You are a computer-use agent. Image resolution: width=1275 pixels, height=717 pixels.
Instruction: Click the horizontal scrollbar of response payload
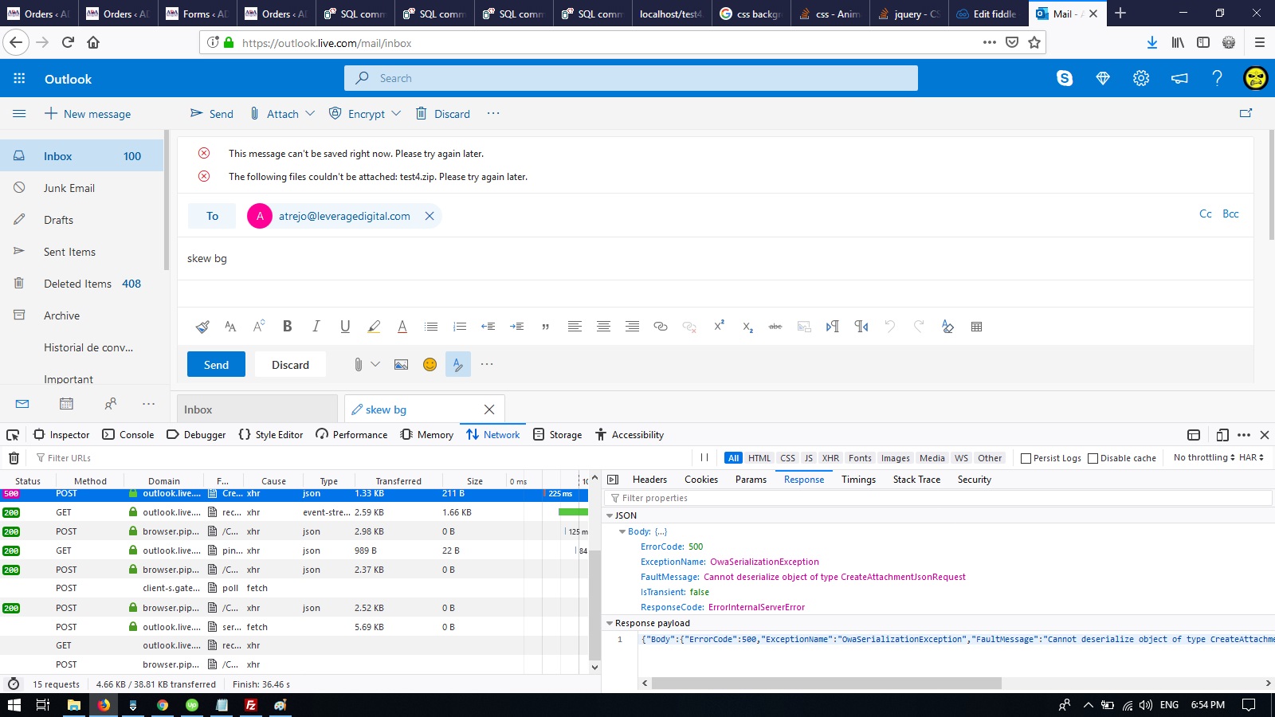point(826,683)
